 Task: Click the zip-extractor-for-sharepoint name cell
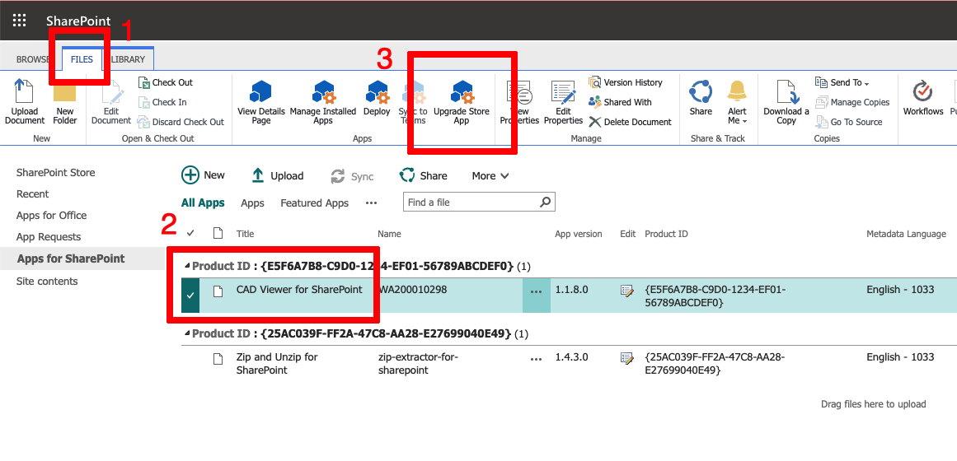[x=418, y=363]
